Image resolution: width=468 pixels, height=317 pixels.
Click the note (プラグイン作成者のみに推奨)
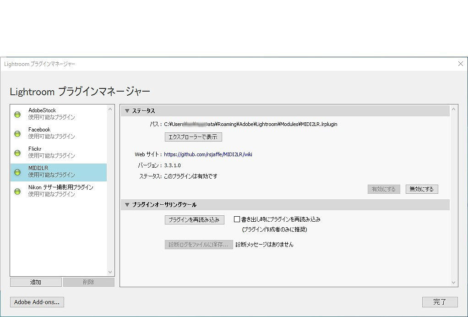pos(275,230)
